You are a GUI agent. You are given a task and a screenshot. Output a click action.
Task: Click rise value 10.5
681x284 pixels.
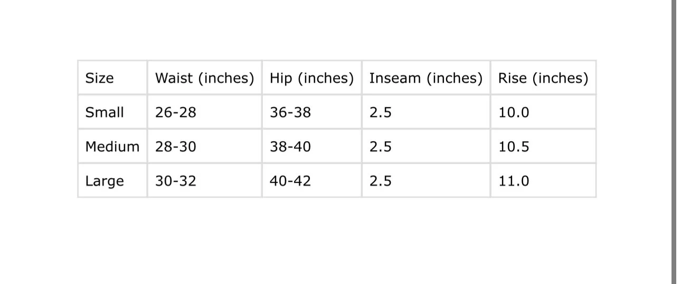click(514, 146)
